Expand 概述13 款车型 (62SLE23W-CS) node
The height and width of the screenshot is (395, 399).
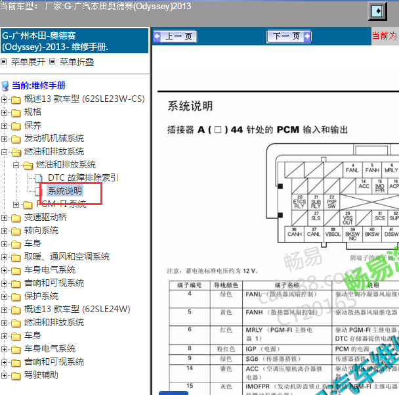(4, 99)
